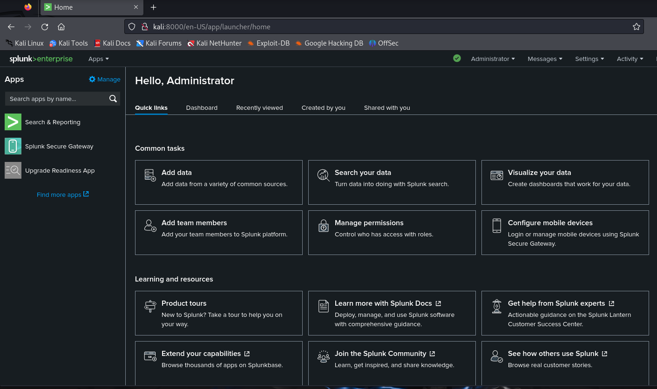Image resolution: width=657 pixels, height=389 pixels.
Task: Go back with the browser back arrow
Action: coord(11,27)
